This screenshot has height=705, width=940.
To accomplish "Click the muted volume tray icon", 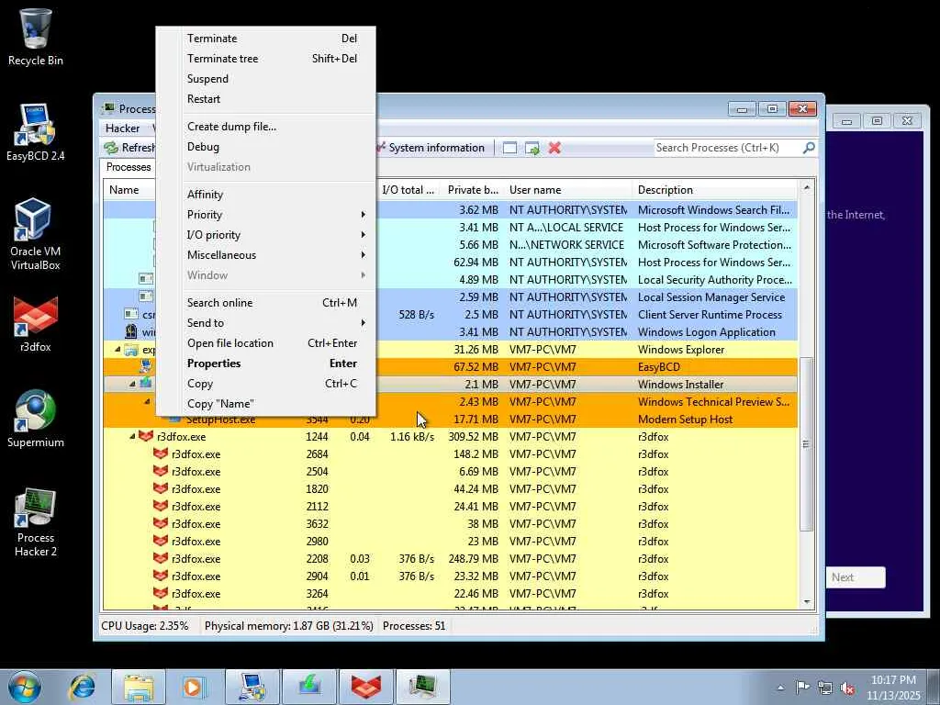I will click(x=847, y=688).
